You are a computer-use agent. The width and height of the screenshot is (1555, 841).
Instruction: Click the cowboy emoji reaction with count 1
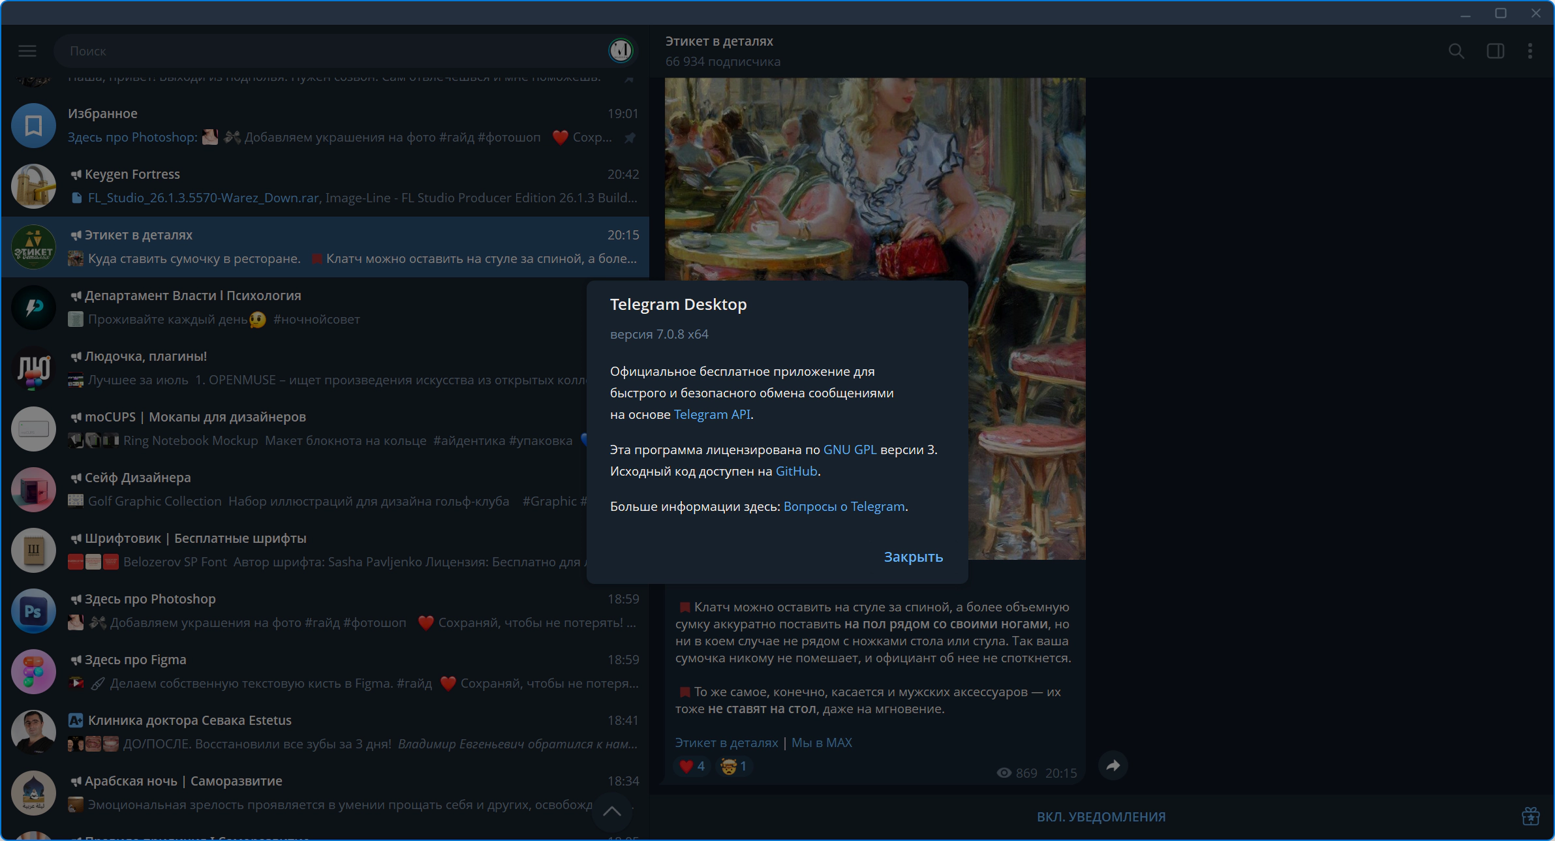734,766
